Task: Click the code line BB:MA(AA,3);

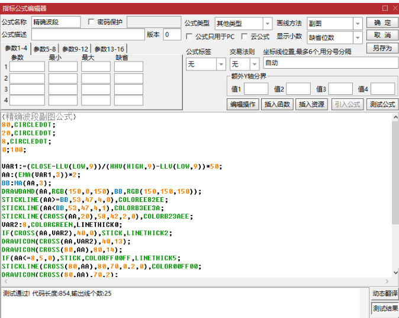Action: point(27,184)
